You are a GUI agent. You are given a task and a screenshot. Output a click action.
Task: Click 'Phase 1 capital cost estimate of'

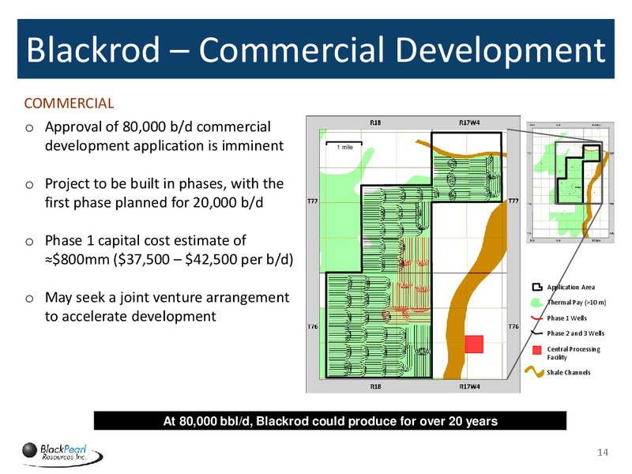point(145,240)
